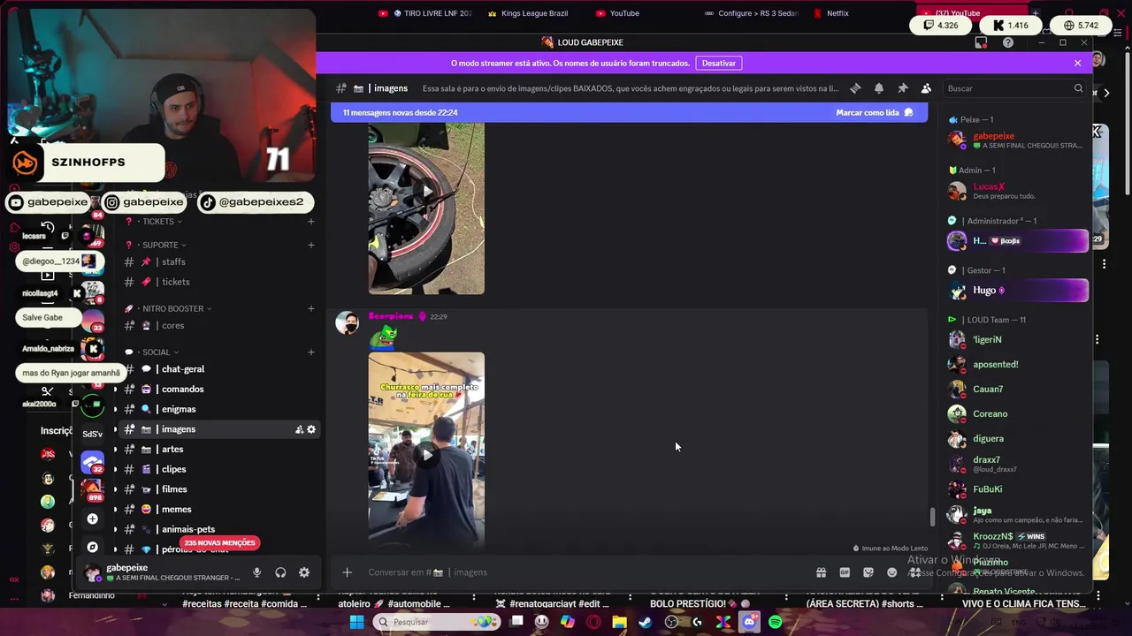The width and height of the screenshot is (1132, 636).
Task: Open the emoji picker
Action: (x=891, y=572)
